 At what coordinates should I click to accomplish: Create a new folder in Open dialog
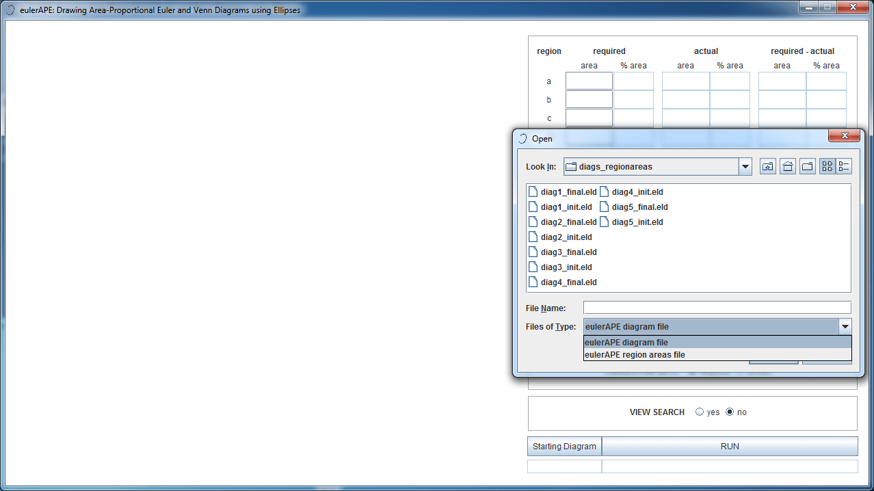point(808,166)
